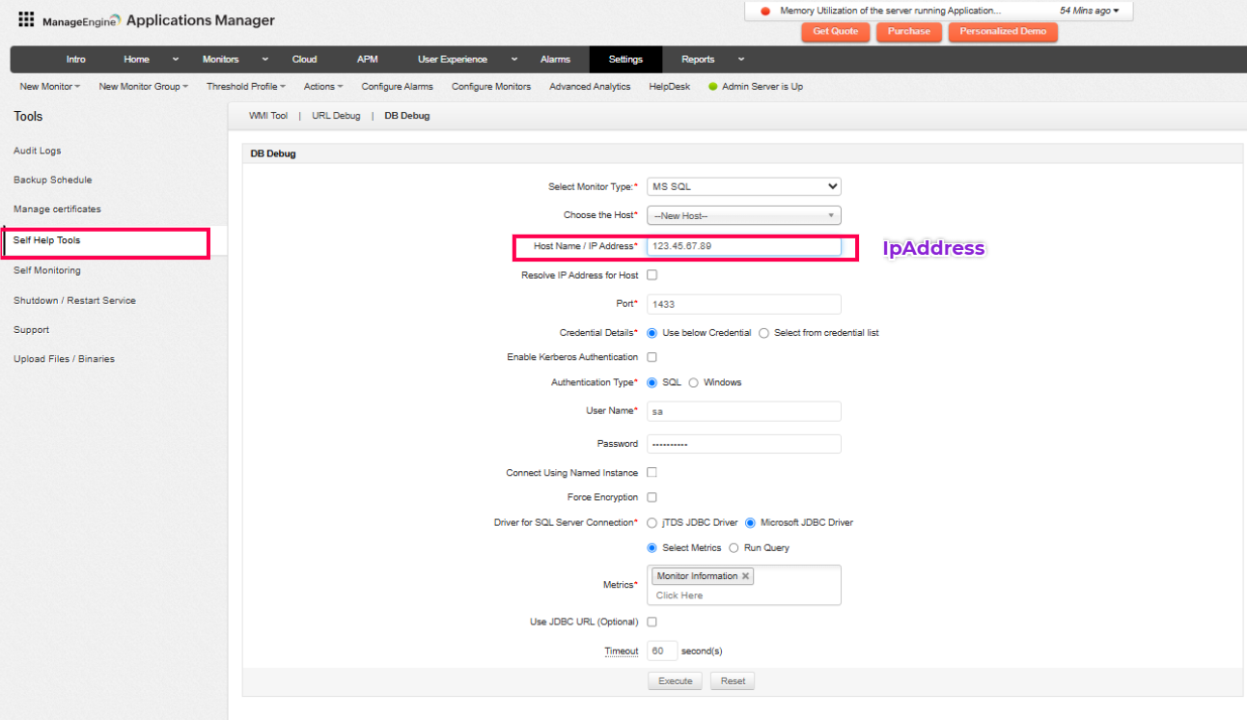Screen dimensions: 1247x720
Task: Click the User Name field
Action: [744, 411]
